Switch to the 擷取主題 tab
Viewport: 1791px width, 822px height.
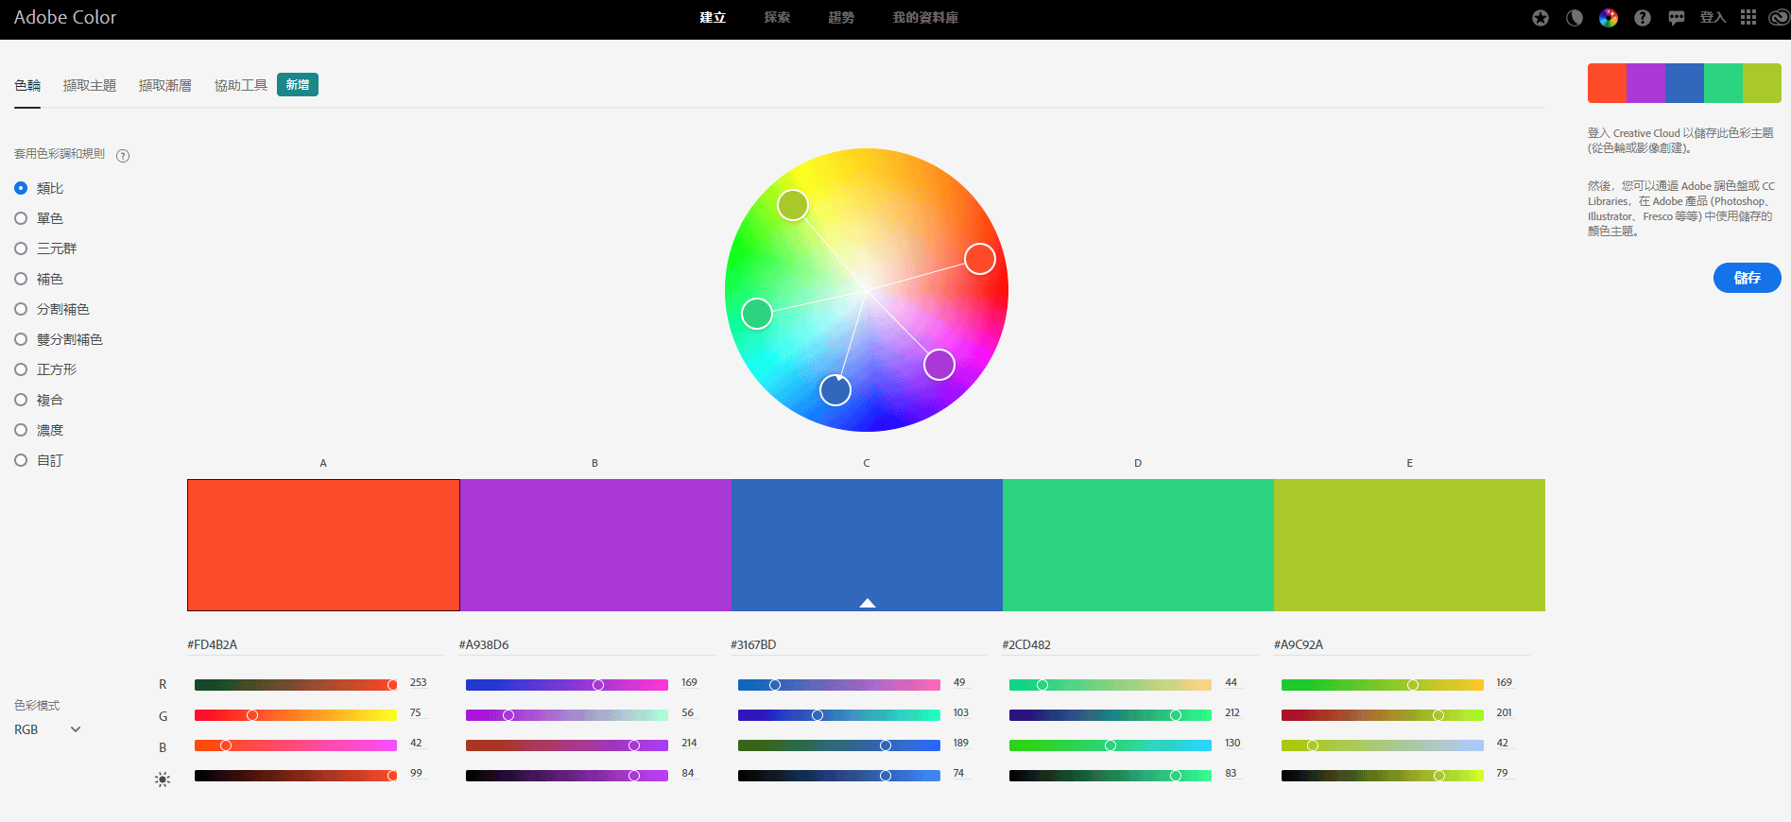coord(90,86)
